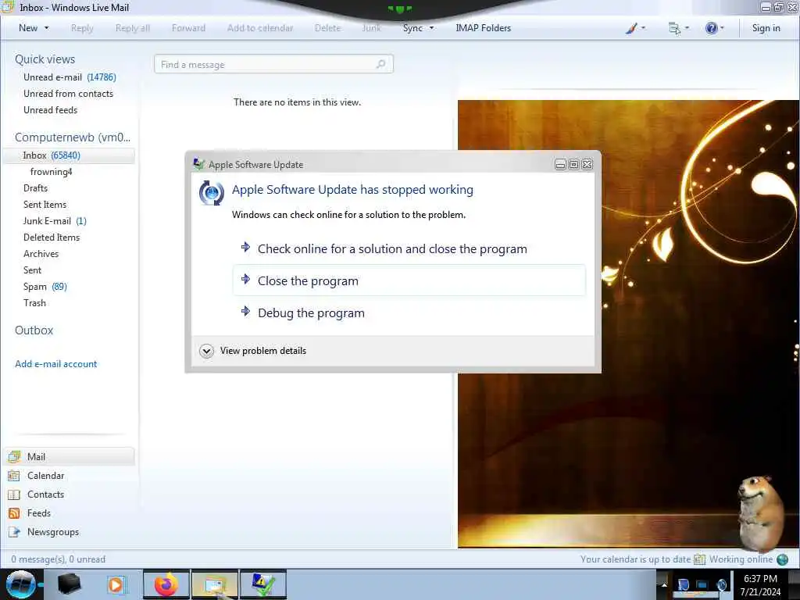Click Add to calendar in toolbar
This screenshot has width=800, height=600.
[260, 28]
